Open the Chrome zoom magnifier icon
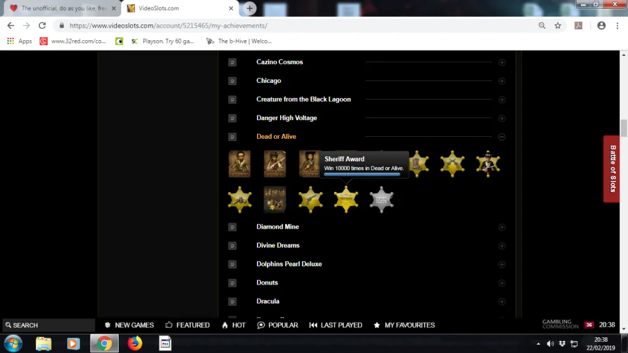 click(x=542, y=26)
